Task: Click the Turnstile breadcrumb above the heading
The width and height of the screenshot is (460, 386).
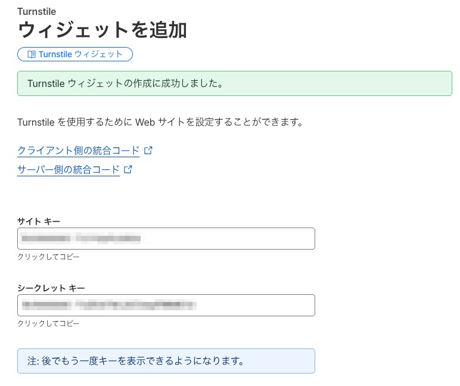Action: 36,12
